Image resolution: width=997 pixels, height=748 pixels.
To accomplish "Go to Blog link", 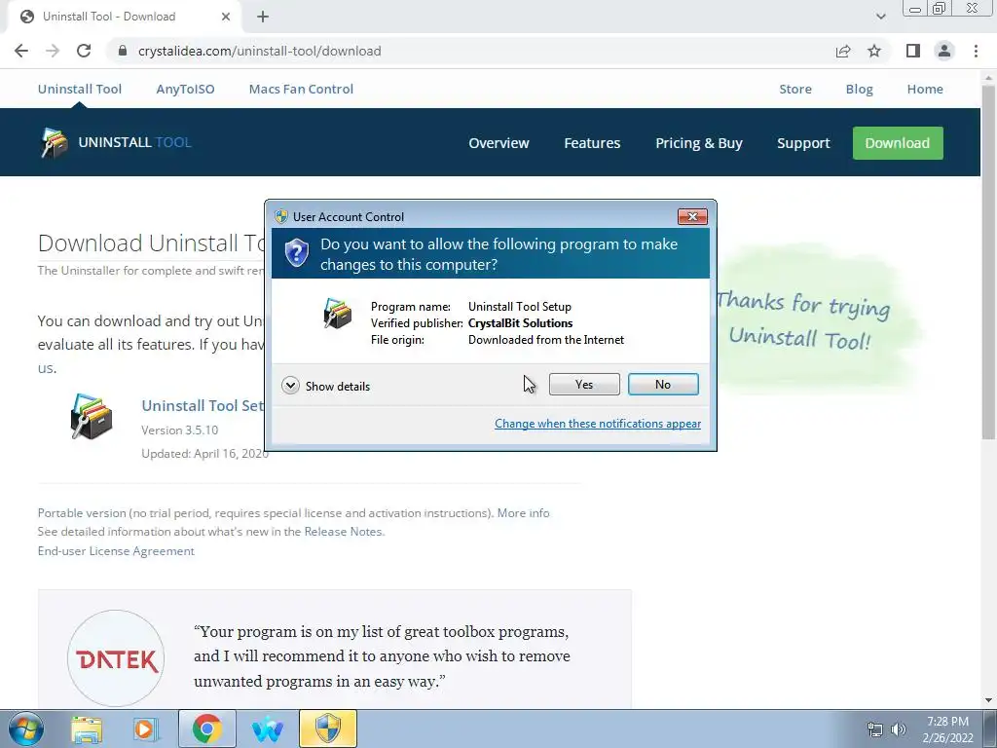I will coord(859,89).
